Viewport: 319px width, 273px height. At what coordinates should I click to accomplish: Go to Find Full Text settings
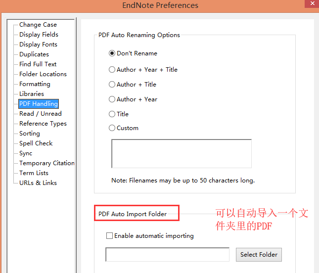38,64
